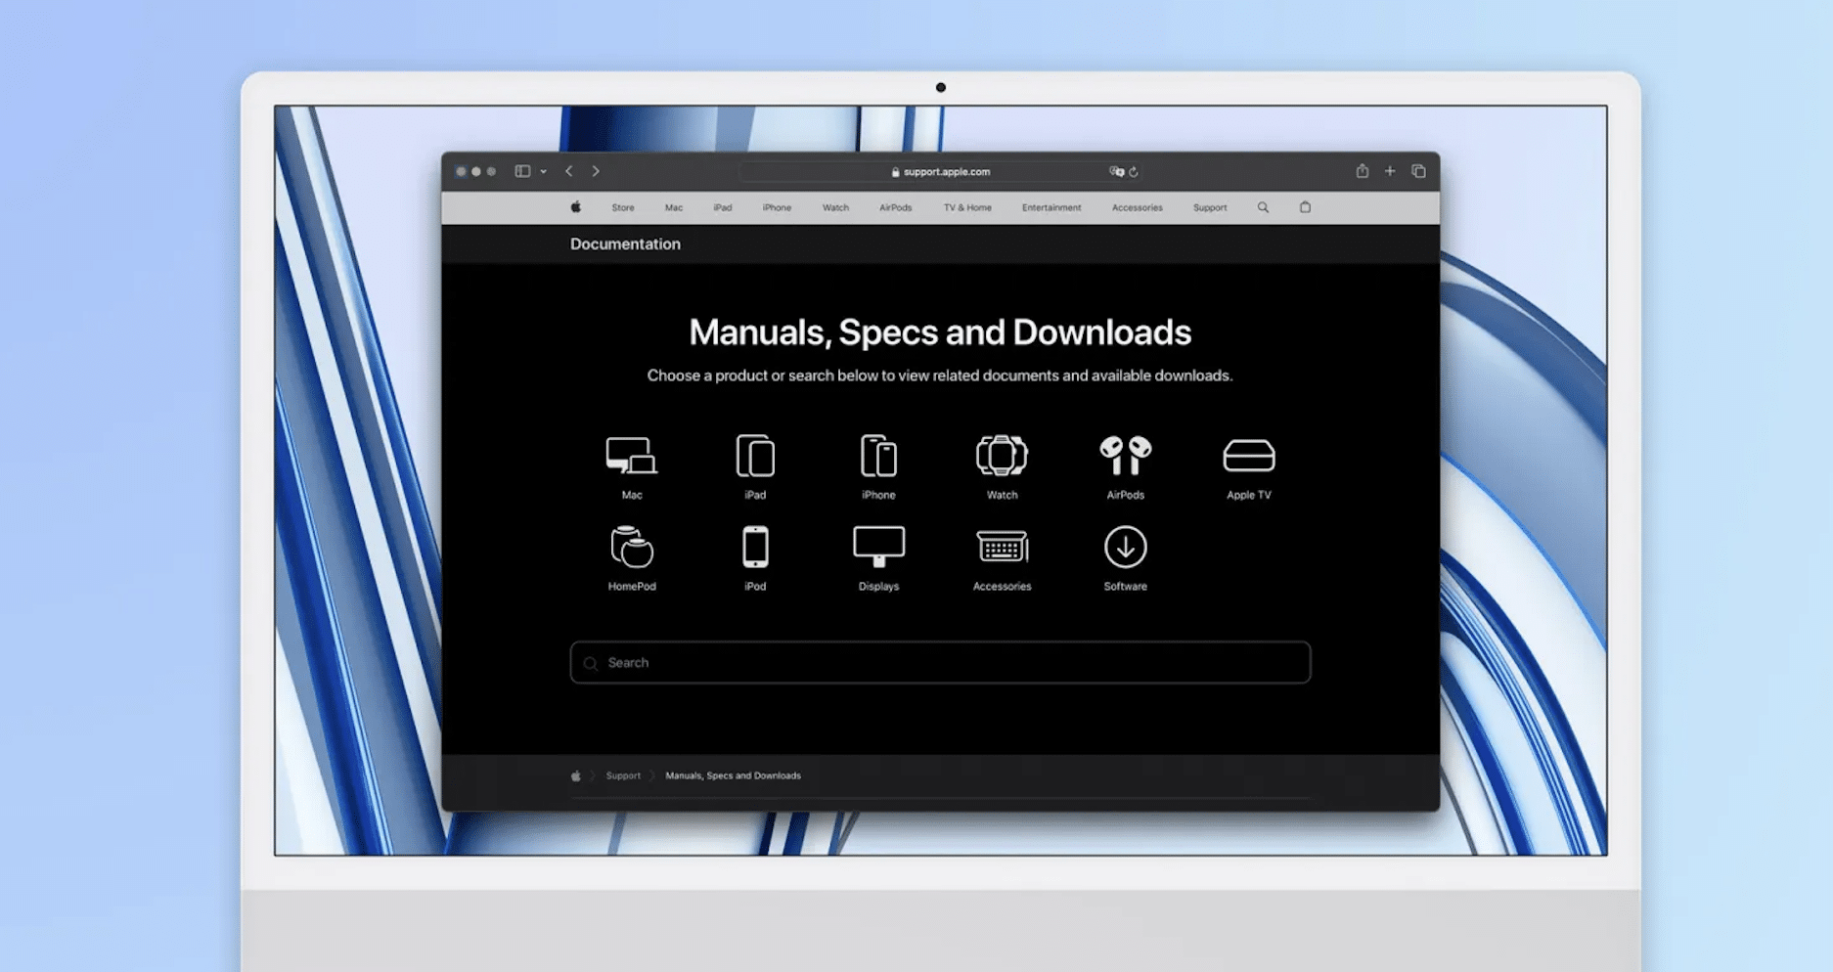Select the Apple TV product icon

pyautogui.click(x=1248, y=457)
